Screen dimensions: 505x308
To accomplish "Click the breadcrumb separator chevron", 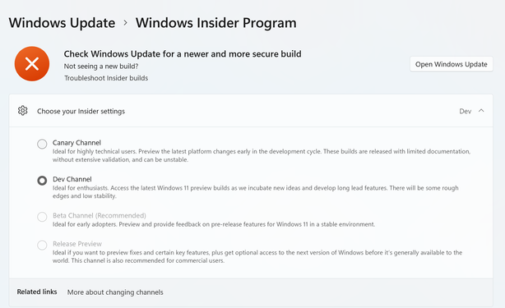I will click(126, 23).
